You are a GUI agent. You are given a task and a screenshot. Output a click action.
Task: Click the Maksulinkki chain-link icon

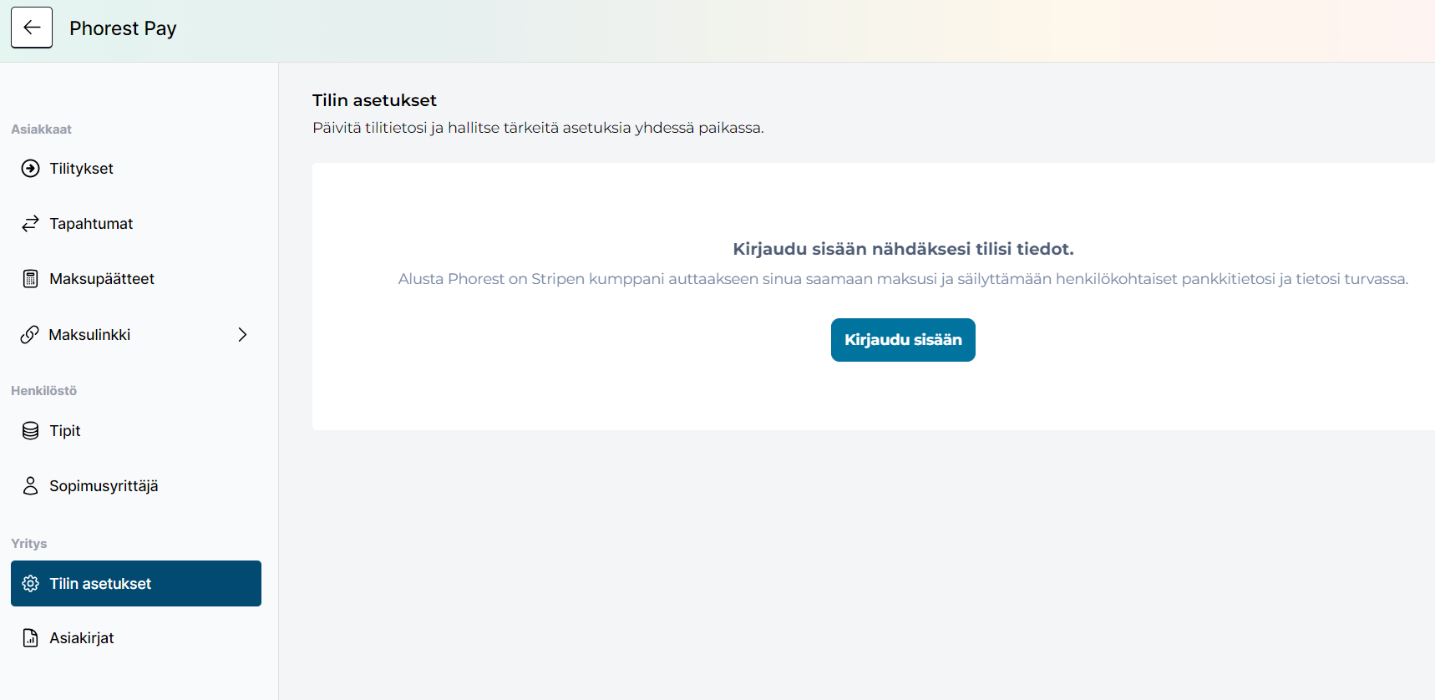coord(30,335)
